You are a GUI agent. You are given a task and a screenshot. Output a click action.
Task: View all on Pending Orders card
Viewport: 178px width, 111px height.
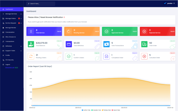[x=59, y=53]
